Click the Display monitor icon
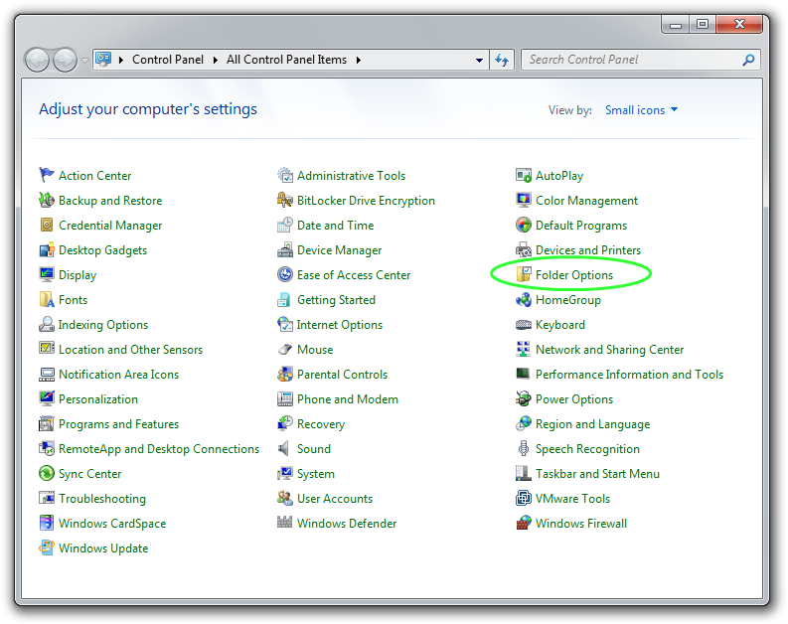788x624 pixels. pyautogui.click(x=47, y=274)
